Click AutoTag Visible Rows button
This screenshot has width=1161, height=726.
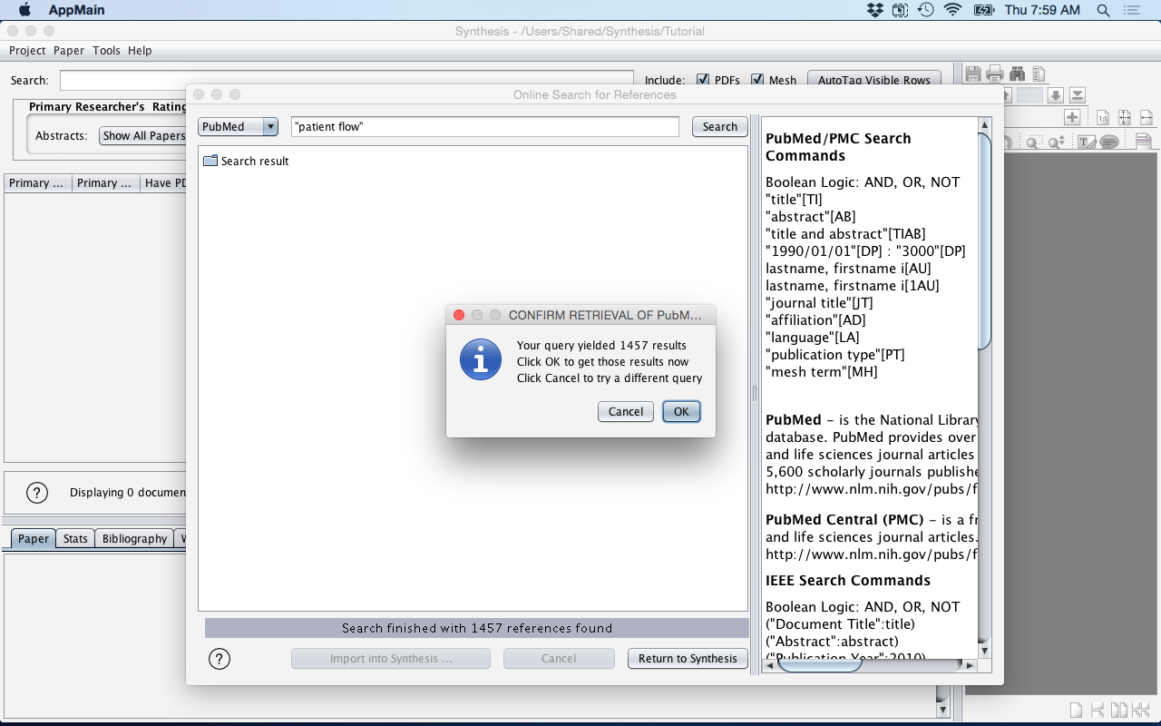[874, 80]
